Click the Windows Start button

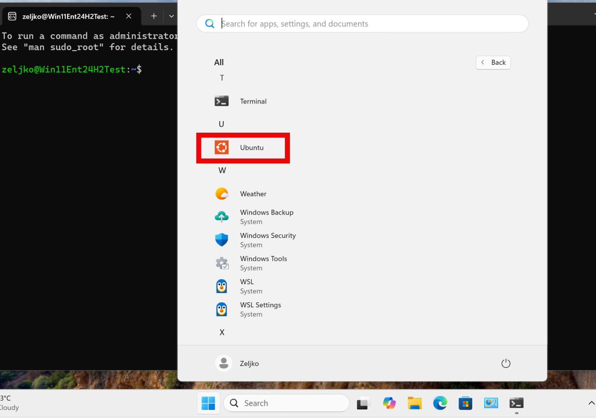(208, 403)
